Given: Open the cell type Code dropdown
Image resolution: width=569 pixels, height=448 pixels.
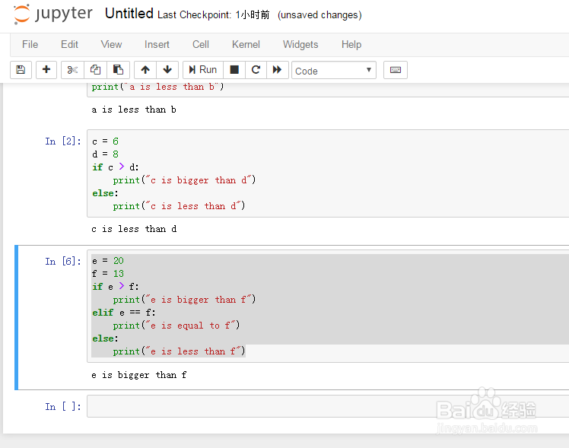Looking at the screenshot, I should point(334,71).
